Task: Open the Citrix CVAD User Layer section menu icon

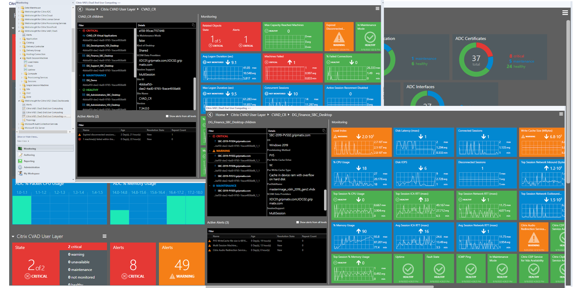Action: [105, 236]
